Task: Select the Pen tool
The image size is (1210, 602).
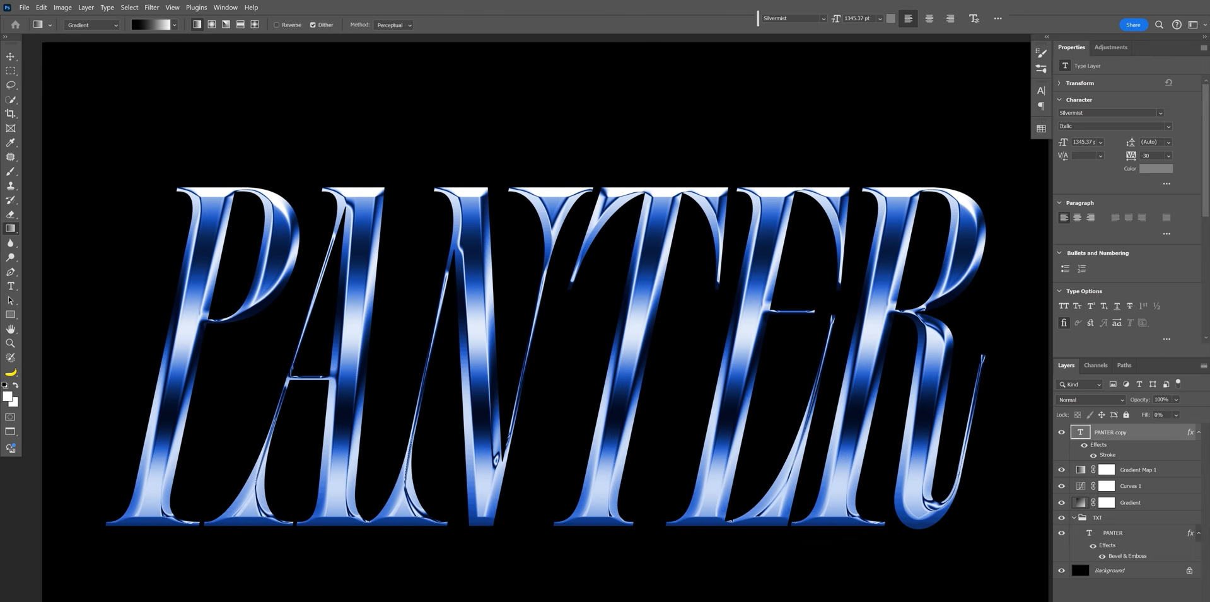Action: pyautogui.click(x=11, y=272)
